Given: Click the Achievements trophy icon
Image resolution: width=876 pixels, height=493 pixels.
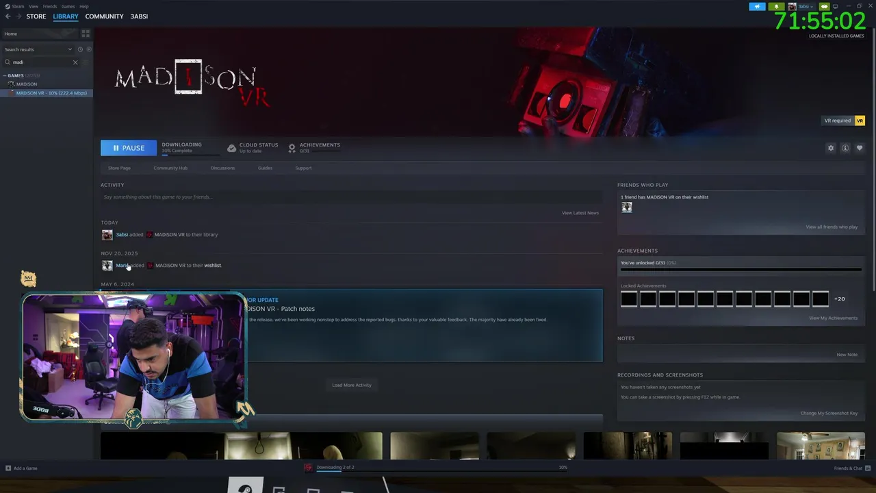Looking at the screenshot, I should pyautogui.click(x=292, y=148).
